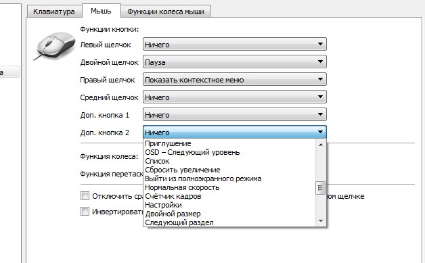Viewport: 425px width, 263px height.
Task: Expand the Двойной щелчок combo box
Action: [x=235, y=62]
